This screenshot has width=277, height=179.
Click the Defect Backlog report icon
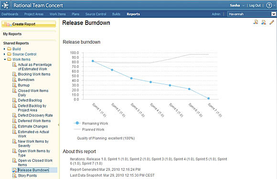pos(14,100)
